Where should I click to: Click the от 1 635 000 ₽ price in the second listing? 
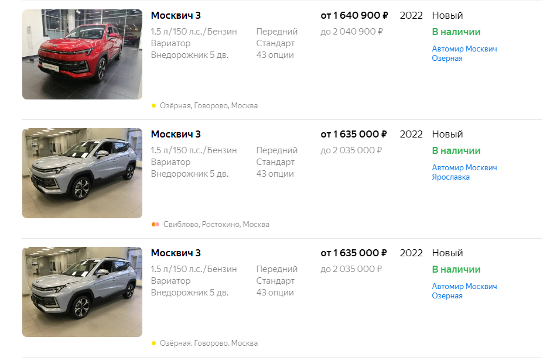[354, 134]
